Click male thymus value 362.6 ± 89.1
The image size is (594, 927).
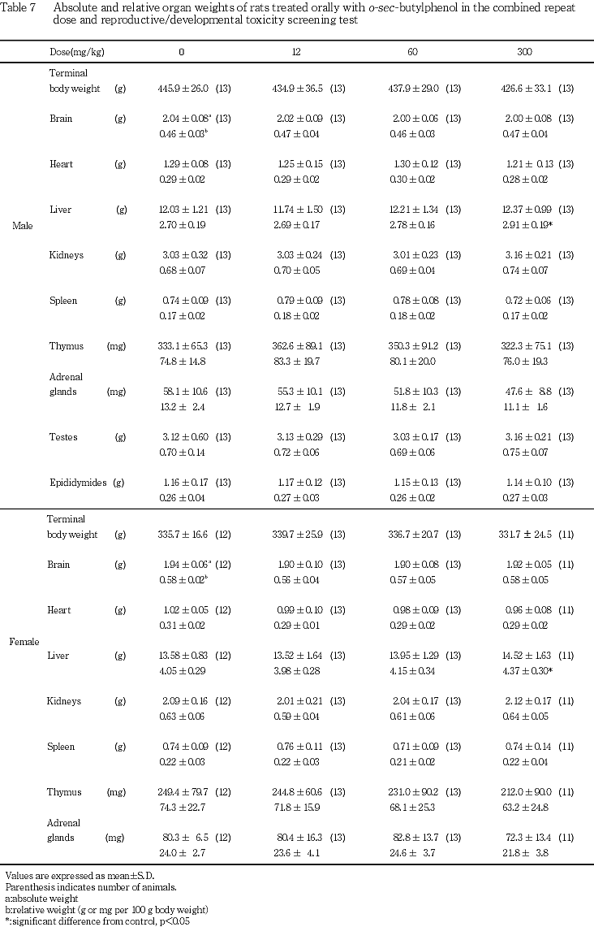(x=300, y=346)
